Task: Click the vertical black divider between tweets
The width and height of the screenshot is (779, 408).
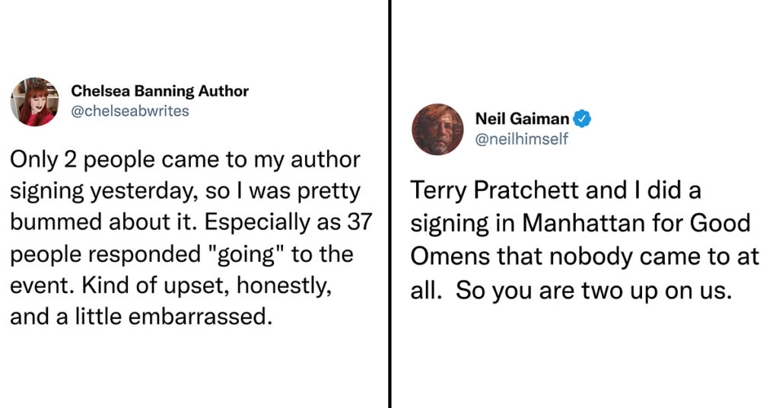Action: coord(390,204)
